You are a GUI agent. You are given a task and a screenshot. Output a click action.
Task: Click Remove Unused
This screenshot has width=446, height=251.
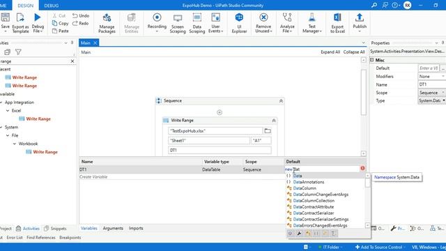pos(263,23)
